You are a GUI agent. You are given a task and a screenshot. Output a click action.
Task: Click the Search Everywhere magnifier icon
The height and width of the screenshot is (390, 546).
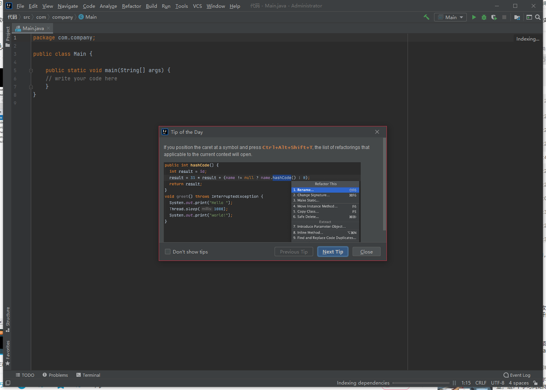point(538,17)
